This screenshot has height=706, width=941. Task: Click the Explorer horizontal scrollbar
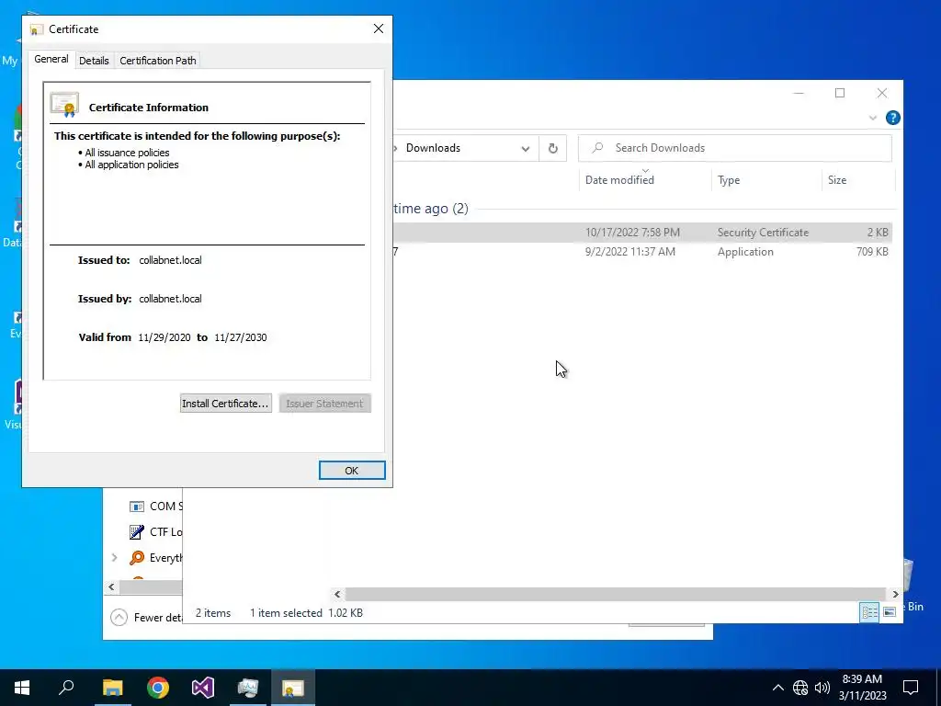[615, 595]
